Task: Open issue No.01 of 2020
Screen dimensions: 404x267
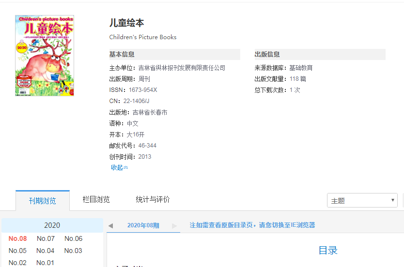Action: click(x=46, y=263)
